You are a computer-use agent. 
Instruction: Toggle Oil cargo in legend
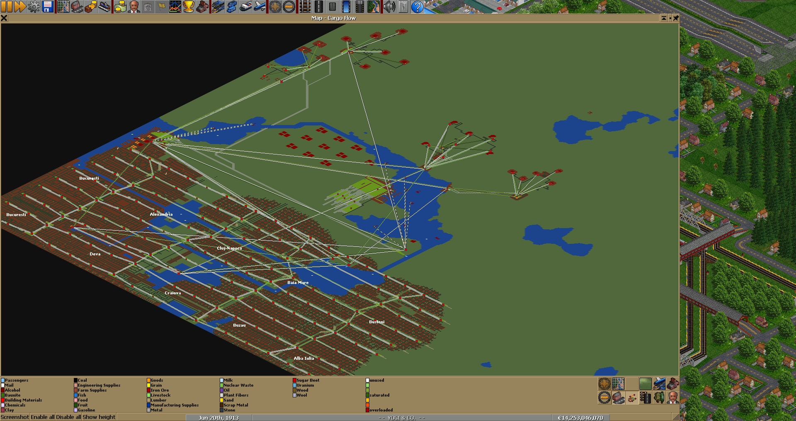point(225,390)
